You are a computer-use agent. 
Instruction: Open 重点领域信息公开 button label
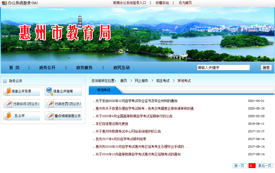point(68,116)
